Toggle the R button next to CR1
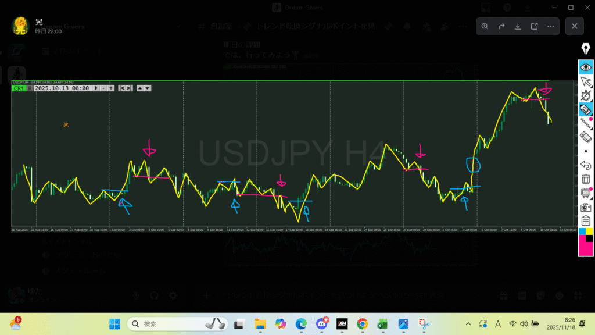This screenshot has height=335, width=595. click(x=30, y=88)
